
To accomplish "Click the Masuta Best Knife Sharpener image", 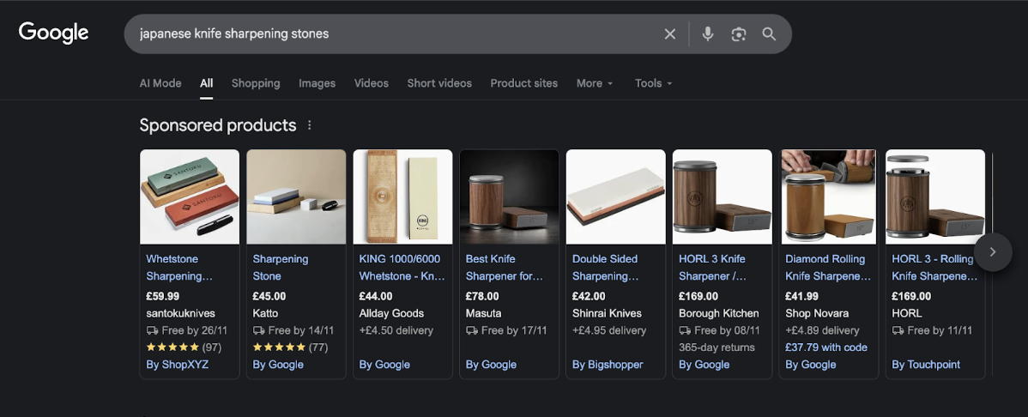I will (x=509, y=197).
